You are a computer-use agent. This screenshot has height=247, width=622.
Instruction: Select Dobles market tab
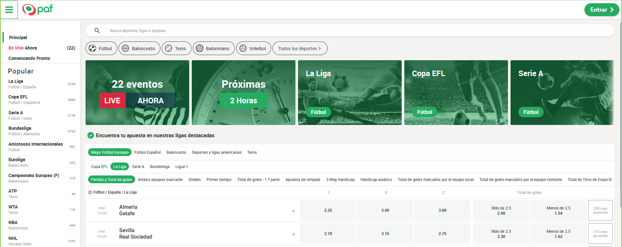(195, 179)
